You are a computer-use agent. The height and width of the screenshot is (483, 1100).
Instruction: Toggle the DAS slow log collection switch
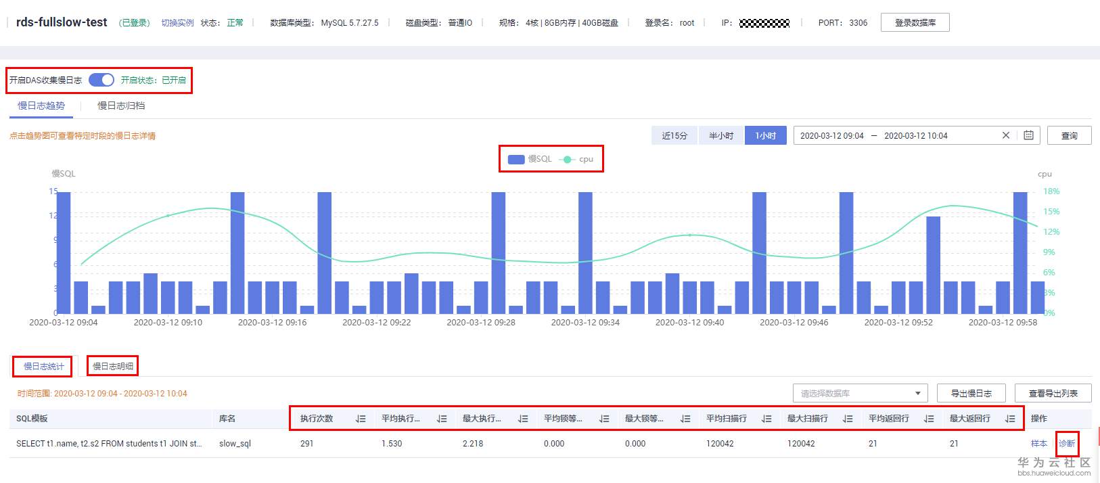[101, 80]
